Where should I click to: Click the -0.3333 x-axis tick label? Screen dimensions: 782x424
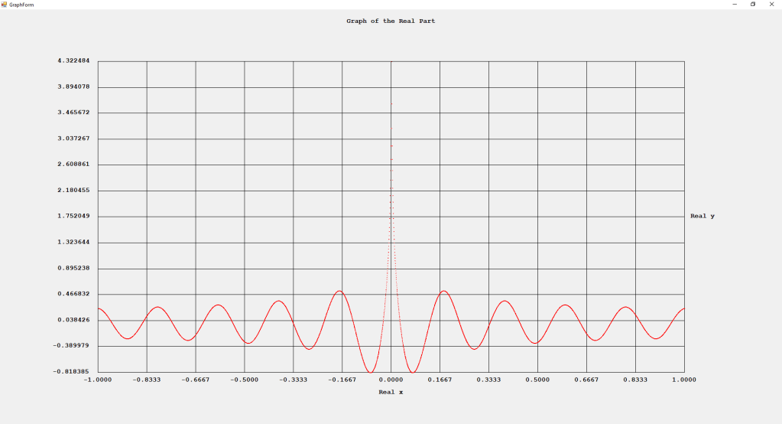pos(293,380)
